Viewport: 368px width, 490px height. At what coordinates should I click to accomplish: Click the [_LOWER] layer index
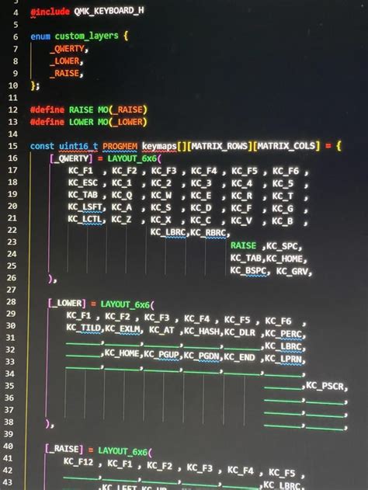[x=67, y=303]
